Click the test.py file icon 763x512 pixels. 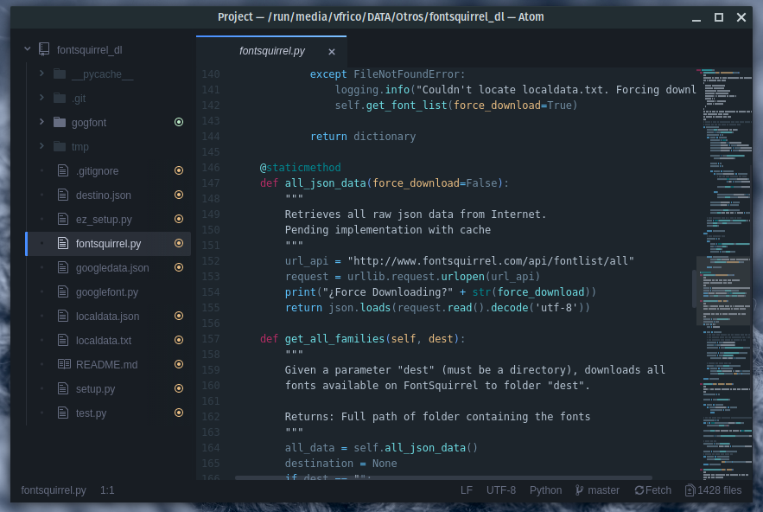(63, 413)
